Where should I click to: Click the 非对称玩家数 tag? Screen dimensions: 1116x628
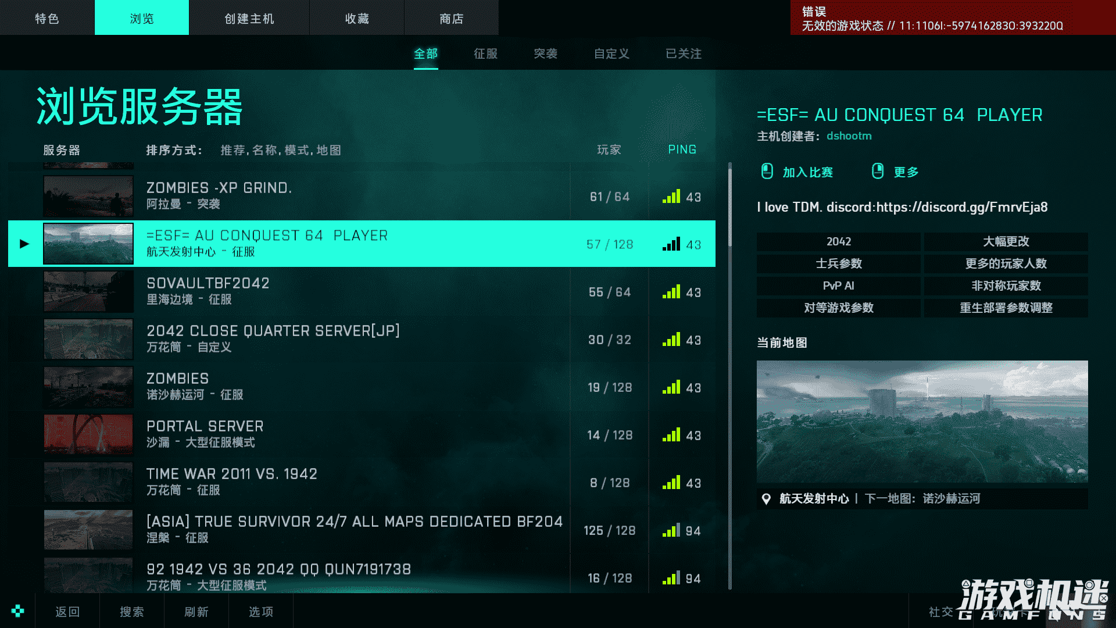click(1006, 286)
